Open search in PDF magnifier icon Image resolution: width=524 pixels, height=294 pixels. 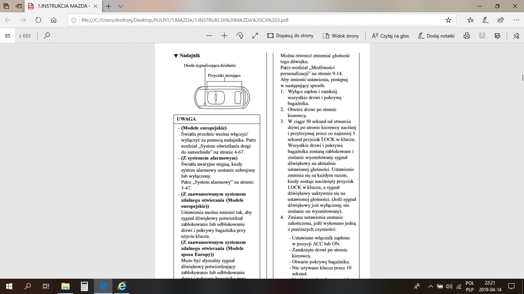[x=47, y=36]
